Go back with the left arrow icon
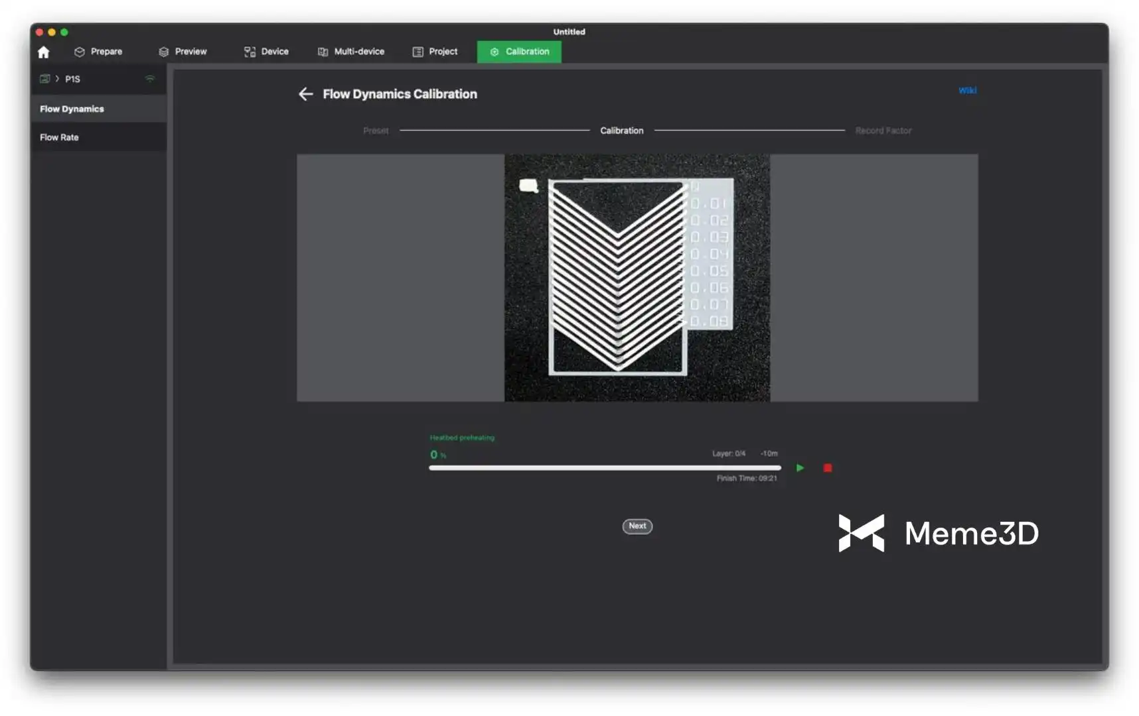 (305, 94)
